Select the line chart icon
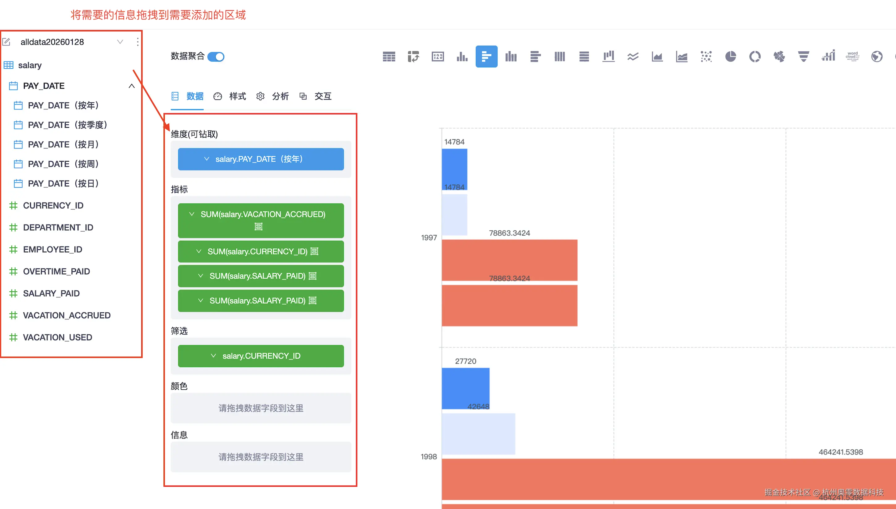Screen dimensions: 896x509 [x=633, y=56]
